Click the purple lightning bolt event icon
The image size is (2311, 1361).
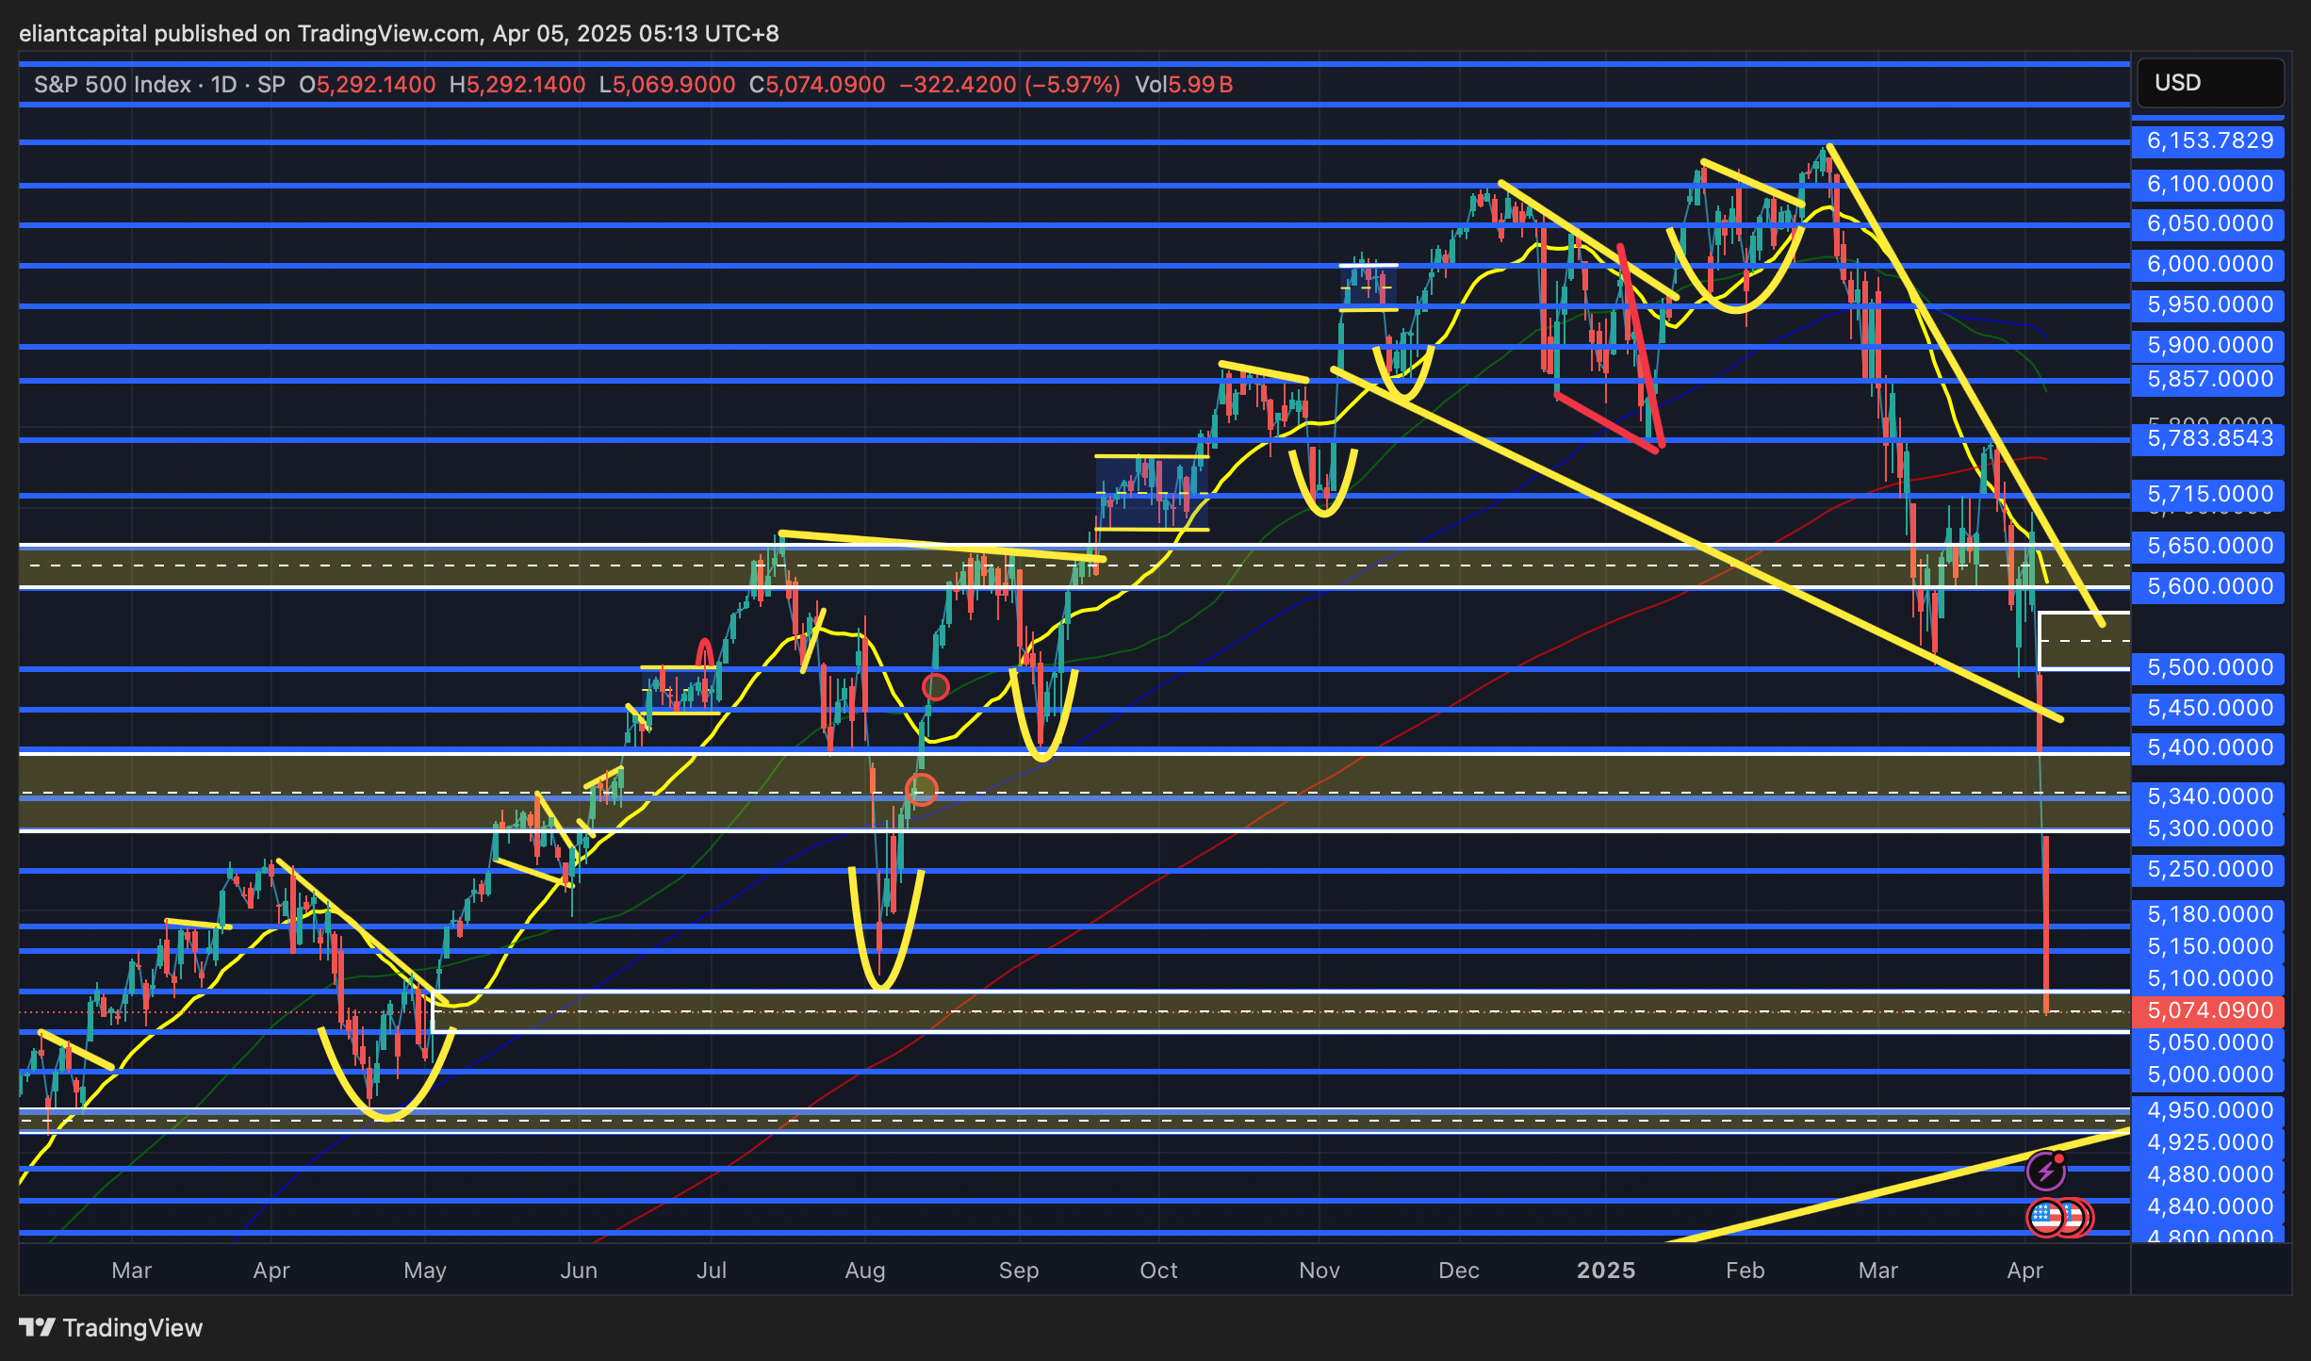[2045, 1172]
